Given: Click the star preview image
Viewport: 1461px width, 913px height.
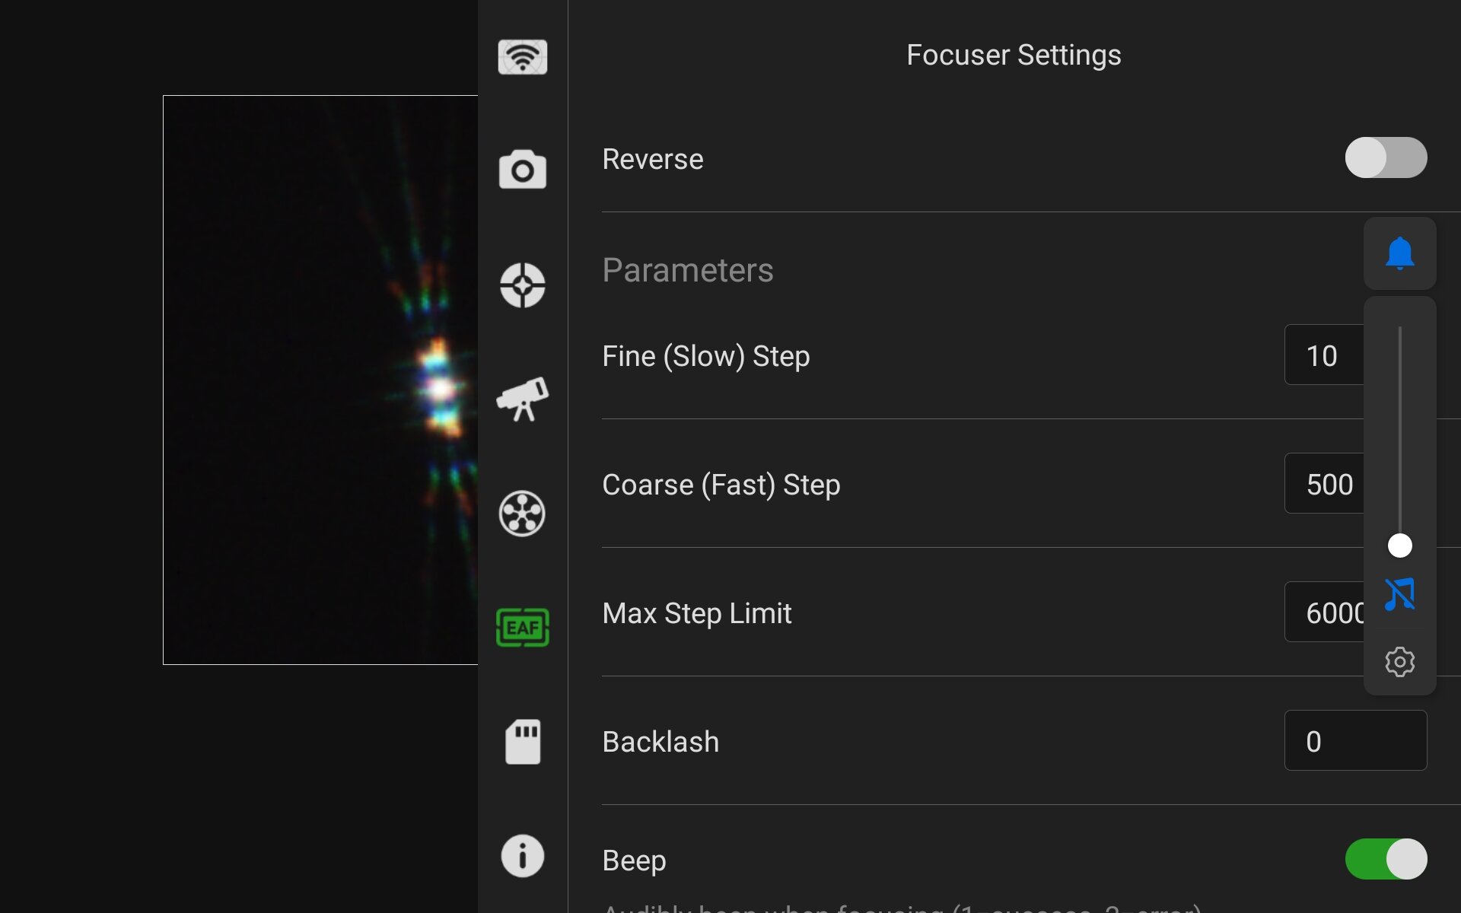Looking at the screenshot, I should [320, 380].
